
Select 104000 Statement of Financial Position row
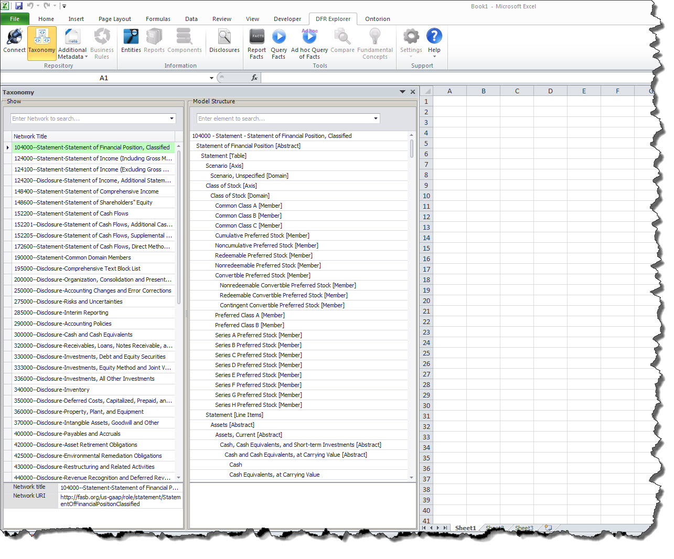pos(93,147)
